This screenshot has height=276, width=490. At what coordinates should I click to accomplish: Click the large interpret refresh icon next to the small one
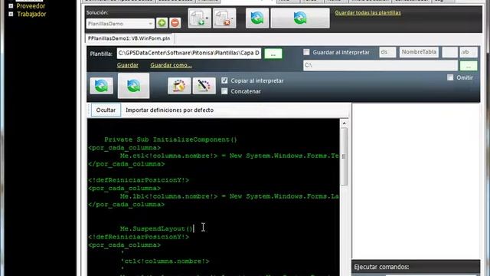[x=133, y=86]
